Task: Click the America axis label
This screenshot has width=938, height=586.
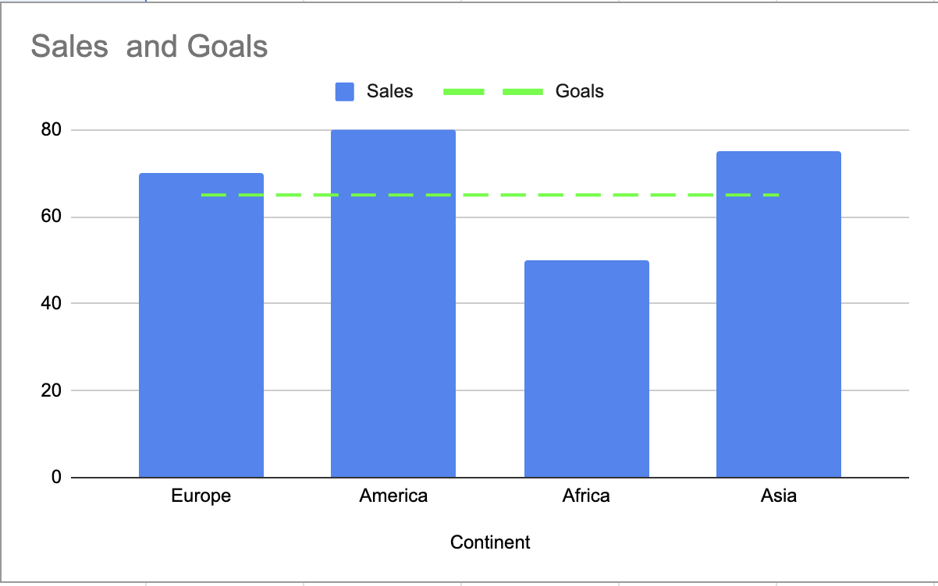Action: coord(393,496)
